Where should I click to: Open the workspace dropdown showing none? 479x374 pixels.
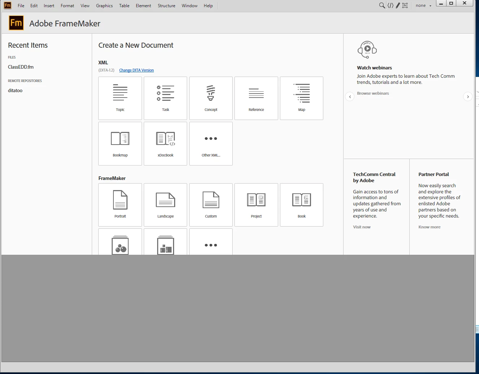coord(423,5)
